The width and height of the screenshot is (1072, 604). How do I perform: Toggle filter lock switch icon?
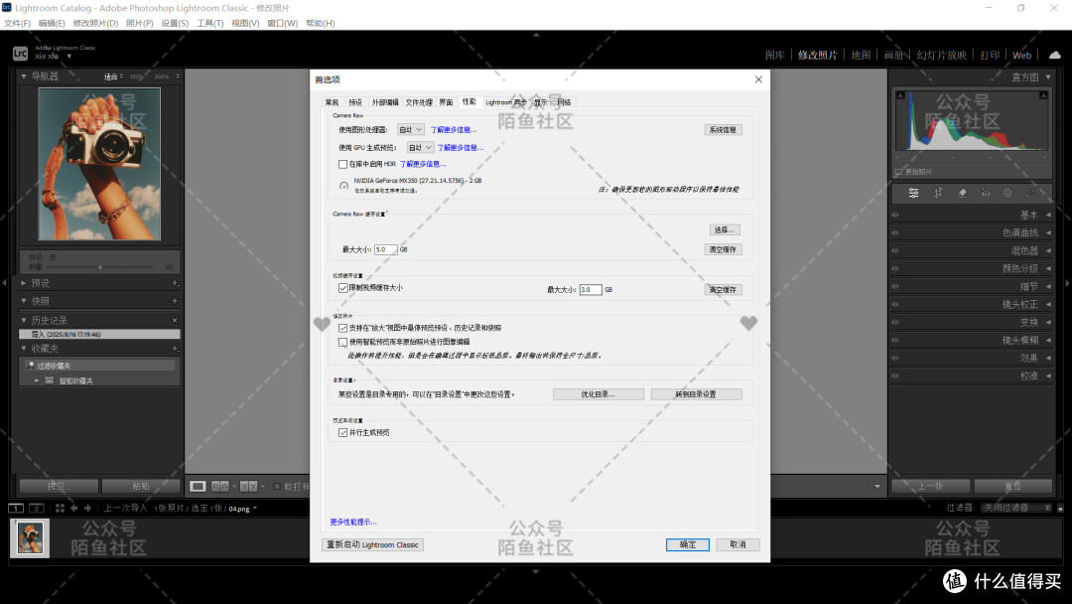pos(1060,509)
